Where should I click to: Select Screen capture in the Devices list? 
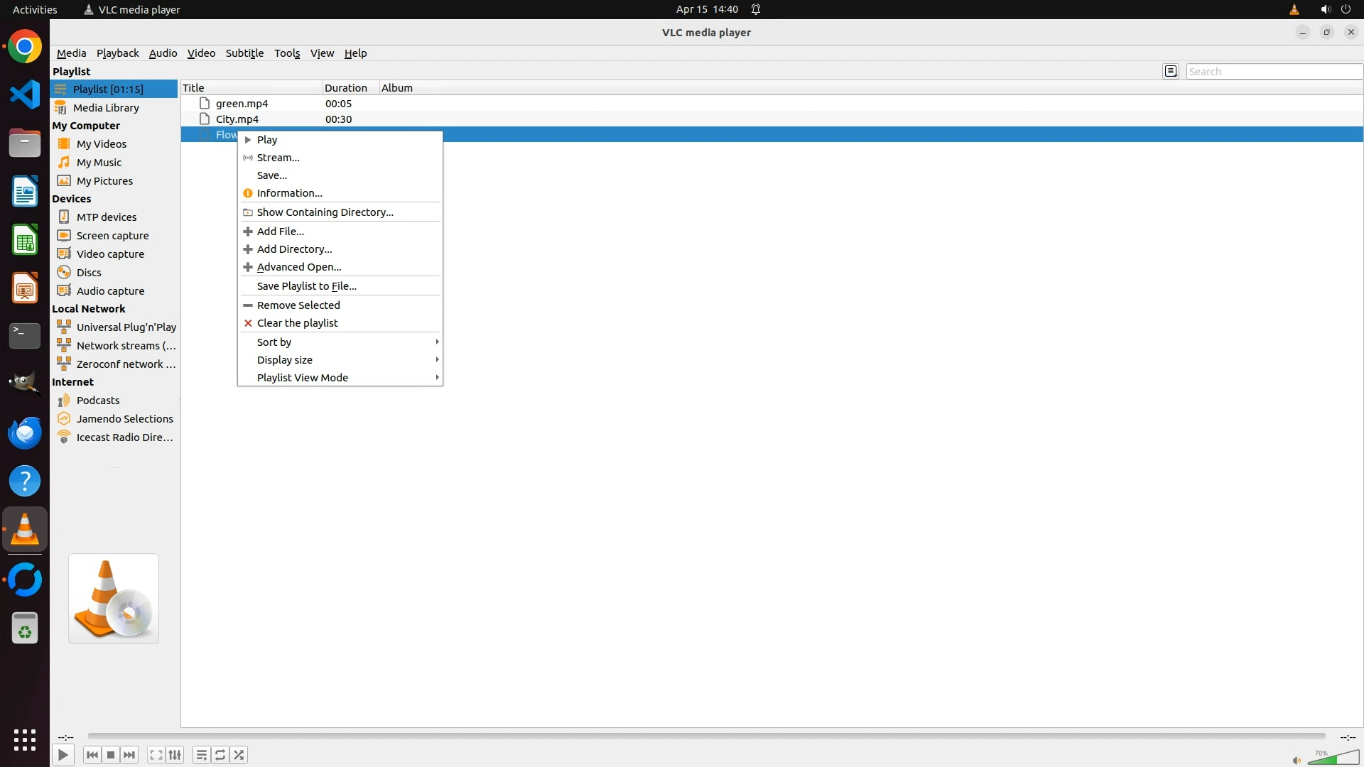click(x=112, y=236)
